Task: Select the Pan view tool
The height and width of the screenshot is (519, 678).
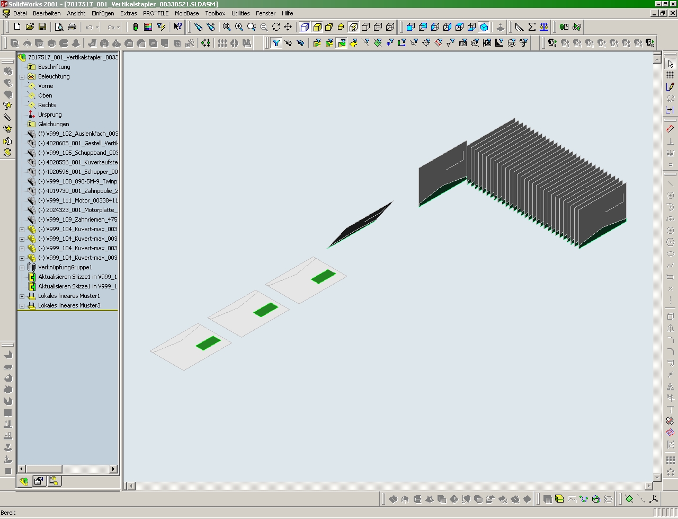Action: click(288, 27)
